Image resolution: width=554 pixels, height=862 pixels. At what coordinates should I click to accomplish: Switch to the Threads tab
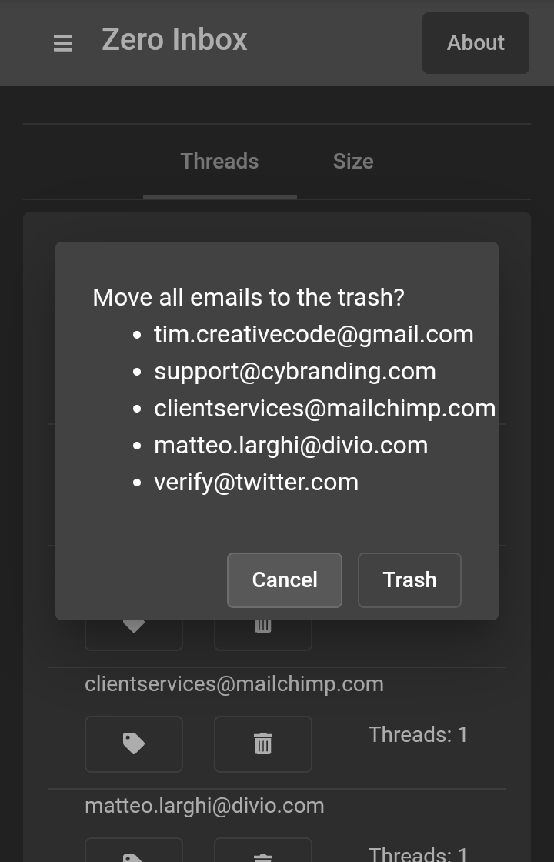(219, 161)
